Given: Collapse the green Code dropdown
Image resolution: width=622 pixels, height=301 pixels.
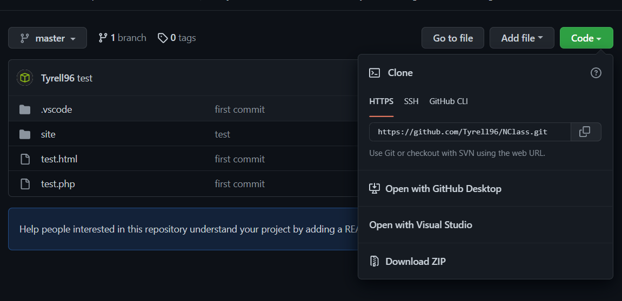Looking at the screenshot, I should point(586,38).
